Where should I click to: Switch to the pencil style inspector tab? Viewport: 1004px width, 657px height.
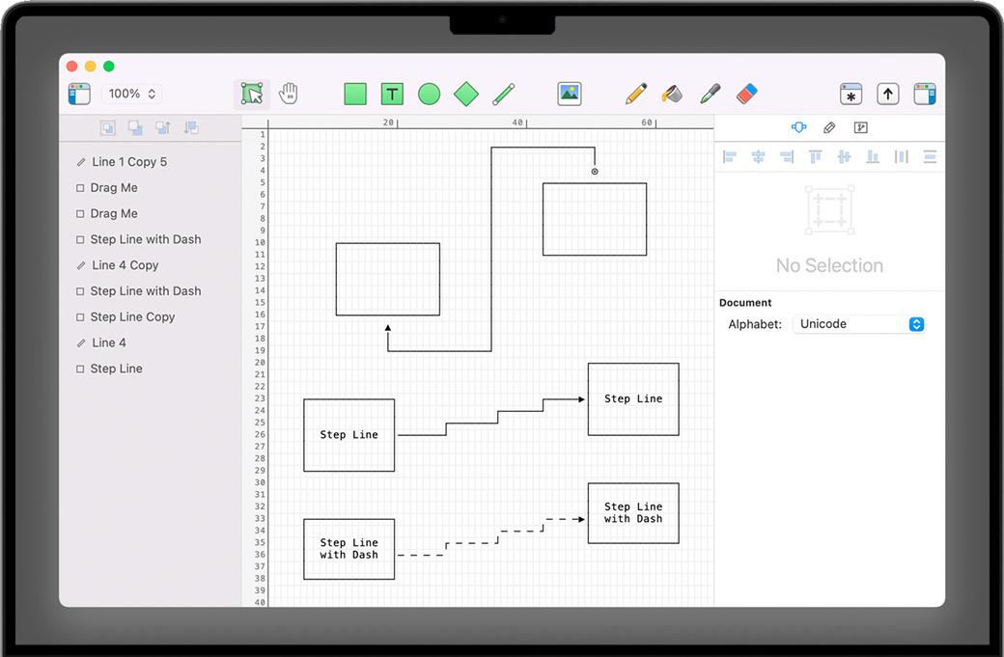click(x=829, y=128)
